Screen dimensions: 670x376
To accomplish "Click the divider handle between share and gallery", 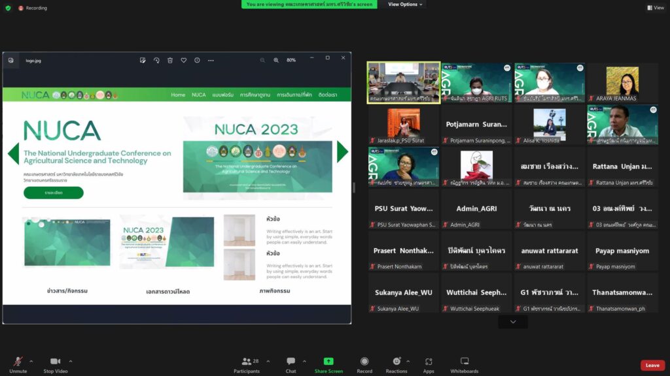I will pyautogui.click(x=354, y=187).
